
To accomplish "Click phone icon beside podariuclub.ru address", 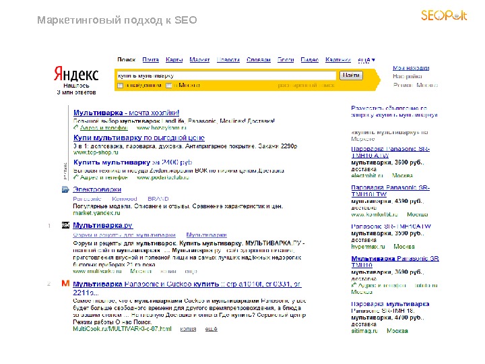I will (75, 177).
